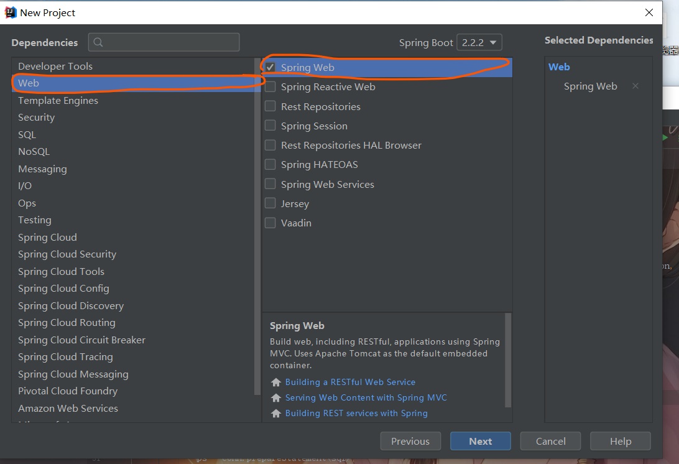Screen dimensions: 679x464
Task: Click the Web group header in Selected Dependencies
Action: (559, 67)
